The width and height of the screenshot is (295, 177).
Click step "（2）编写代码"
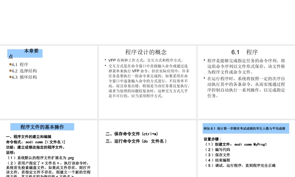217,150
